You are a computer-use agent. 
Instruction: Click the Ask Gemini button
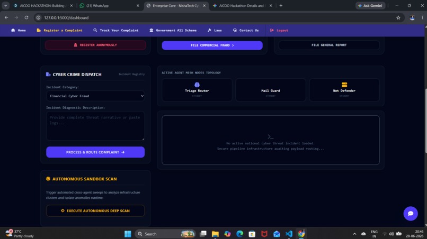tap(370, 5)
